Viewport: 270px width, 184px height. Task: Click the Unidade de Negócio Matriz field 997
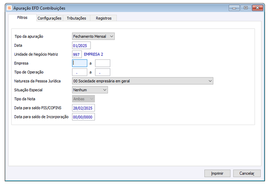click(77, 54)
